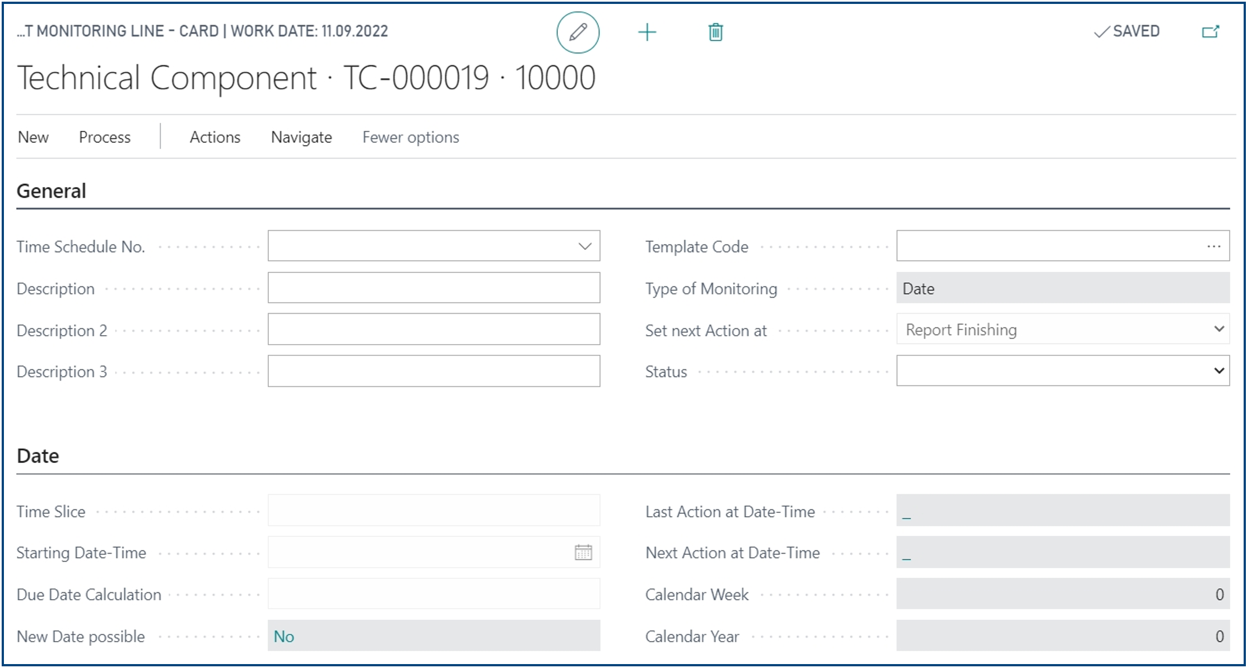Screen dimensions: 1247x668
Task: Open the New menu
Action: 33,137
